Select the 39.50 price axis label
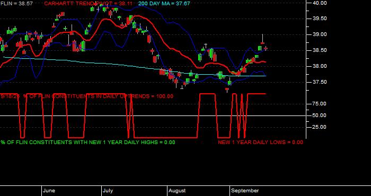The width and height of the screenshot is (371, 196). (320, 19)
